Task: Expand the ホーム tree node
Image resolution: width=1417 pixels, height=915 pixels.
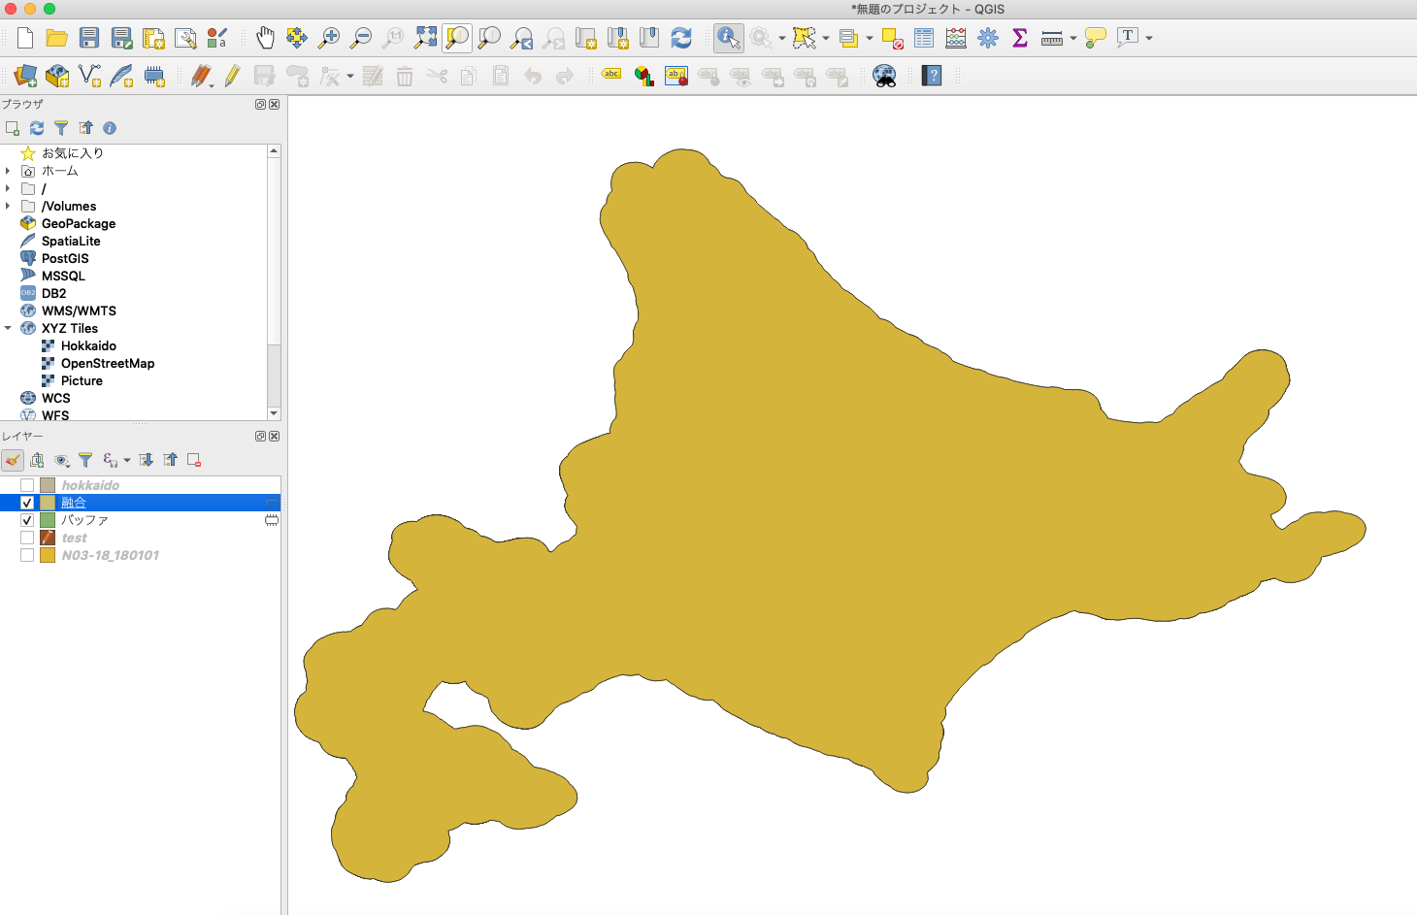Action: pyautogui.click(x=8, y=171)
